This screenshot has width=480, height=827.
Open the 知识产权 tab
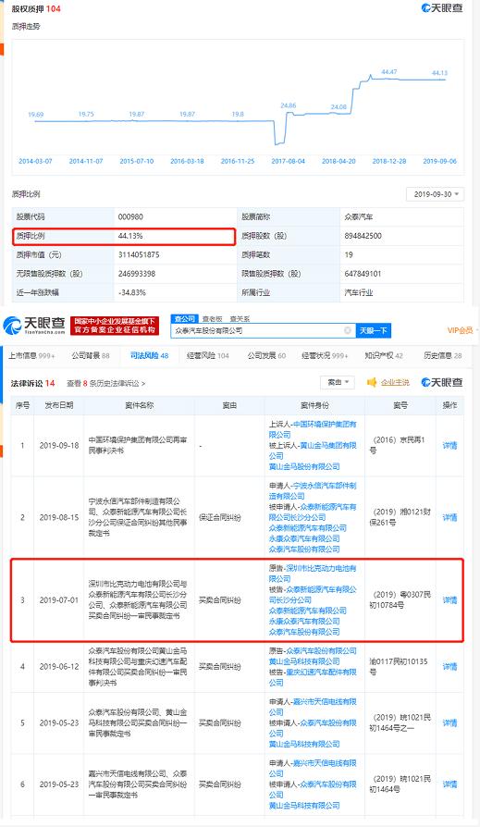[x=384, y=355]
